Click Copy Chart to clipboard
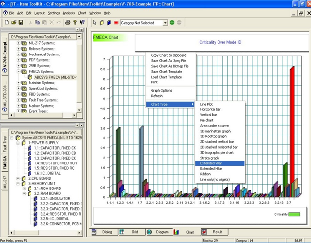 tap(168, 55)
